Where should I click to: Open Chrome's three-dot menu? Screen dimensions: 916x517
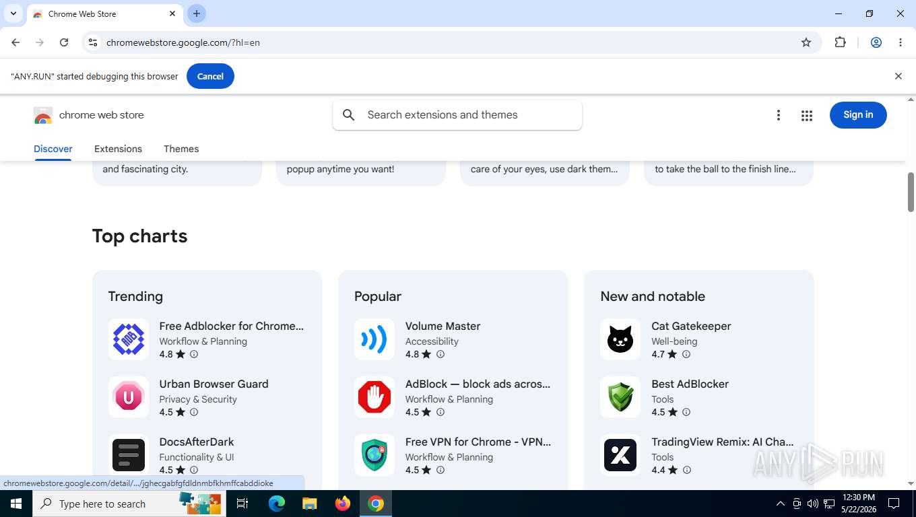[901, 42]
